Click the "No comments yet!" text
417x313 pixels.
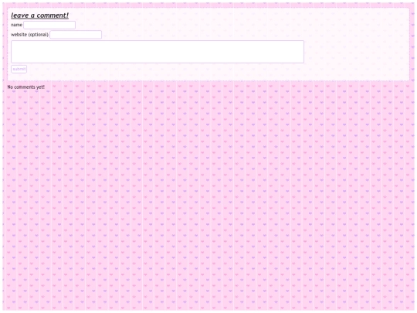[26, 87]
